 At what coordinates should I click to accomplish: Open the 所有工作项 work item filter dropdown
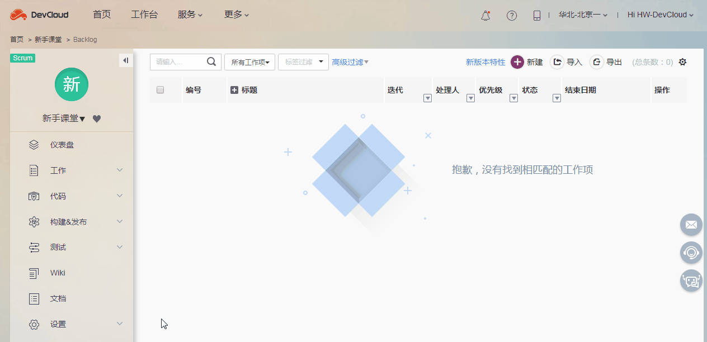coord(249,62)
